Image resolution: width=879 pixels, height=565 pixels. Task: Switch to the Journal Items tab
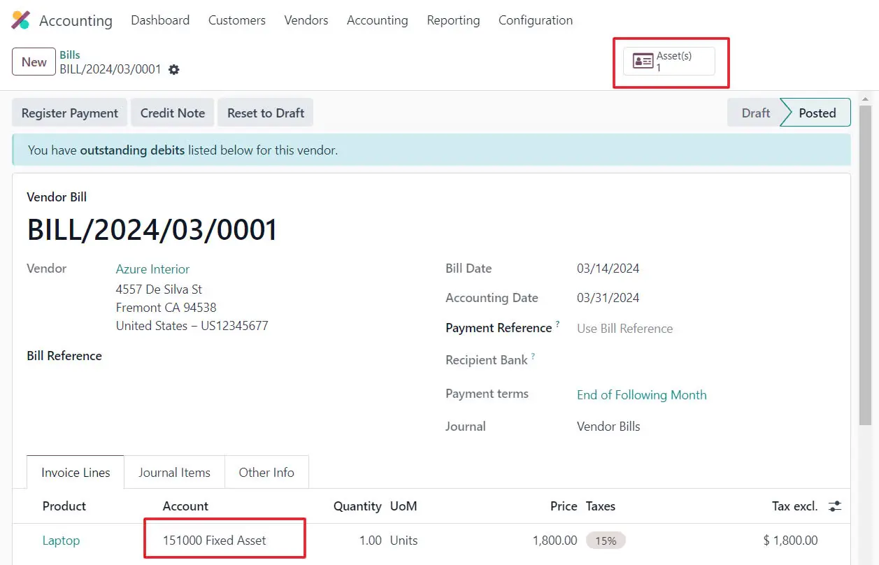pos(174,473)
